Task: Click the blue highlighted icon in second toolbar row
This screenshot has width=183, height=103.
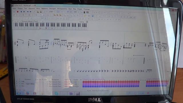Action: point(93,16)
